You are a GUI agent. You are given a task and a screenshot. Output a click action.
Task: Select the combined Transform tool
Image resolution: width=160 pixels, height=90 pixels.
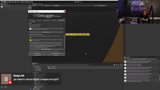coord(15,2)
